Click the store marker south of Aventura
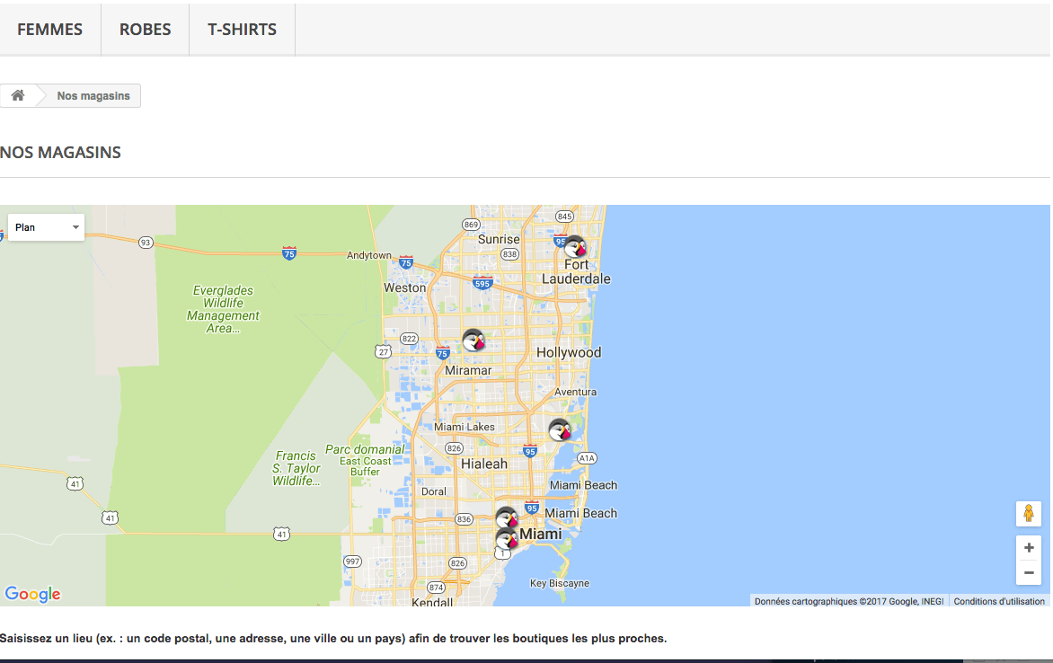This screenshot has height=663, width=1053. click(x=560, y=429)
